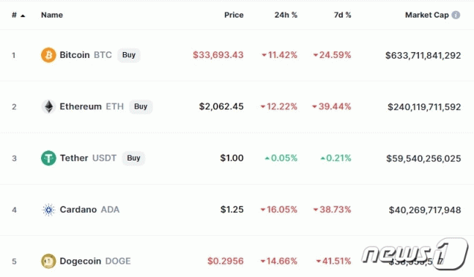Click the Bitcoin orange logo icon
Viewport: 474px width, 277px height.
pos(48,55)
